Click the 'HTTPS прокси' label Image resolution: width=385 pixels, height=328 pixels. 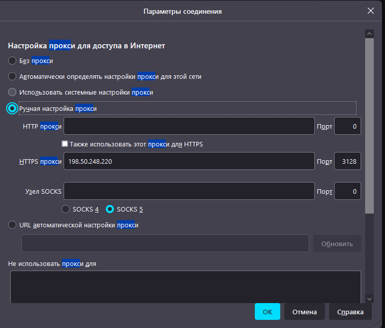[40, 161]
